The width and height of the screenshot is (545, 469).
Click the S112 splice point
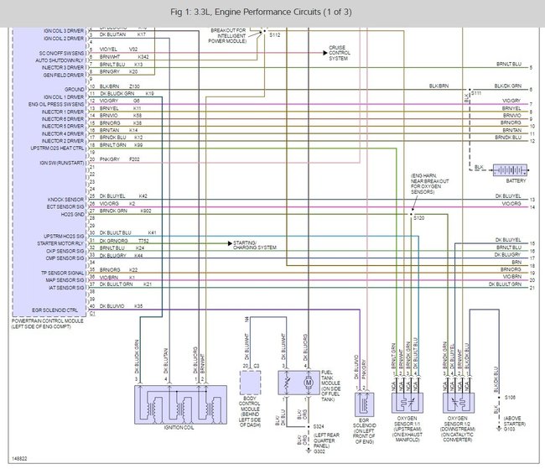pos(264,31)
